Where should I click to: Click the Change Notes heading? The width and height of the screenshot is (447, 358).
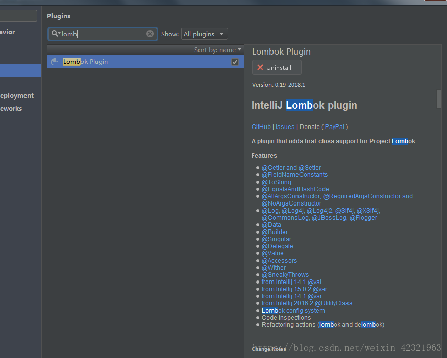[268, 349]
